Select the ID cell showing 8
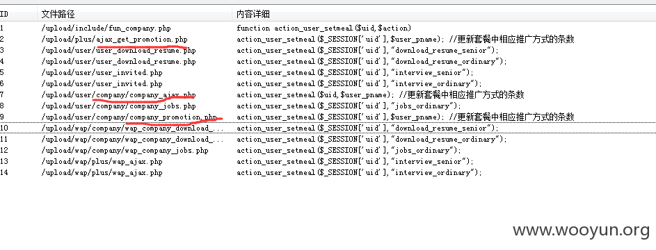656x250 pixels. point(1,106)
